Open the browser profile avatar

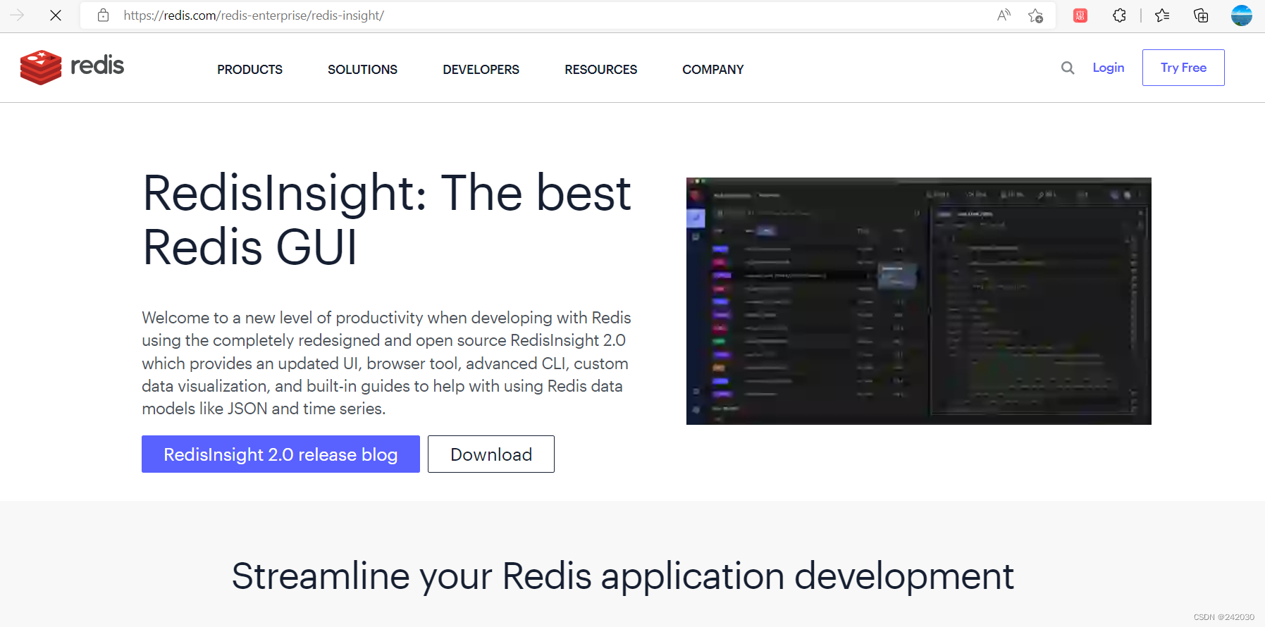[x=1241, y=15]
